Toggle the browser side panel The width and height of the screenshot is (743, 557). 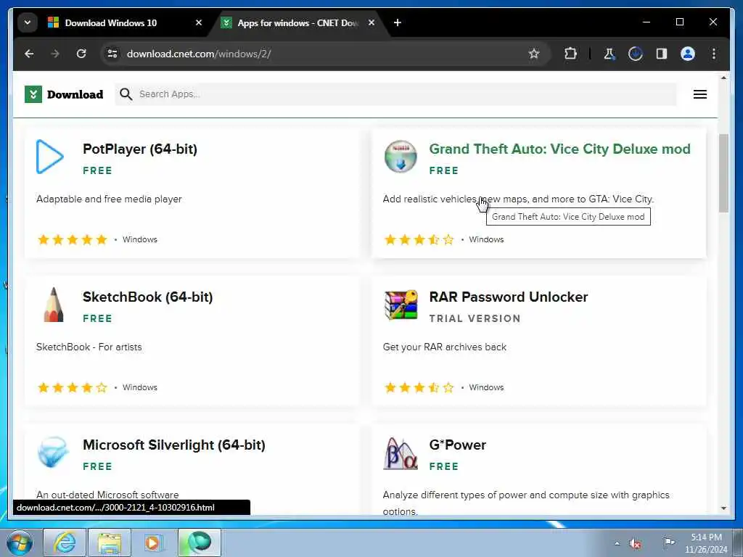[x=662, y=54]
